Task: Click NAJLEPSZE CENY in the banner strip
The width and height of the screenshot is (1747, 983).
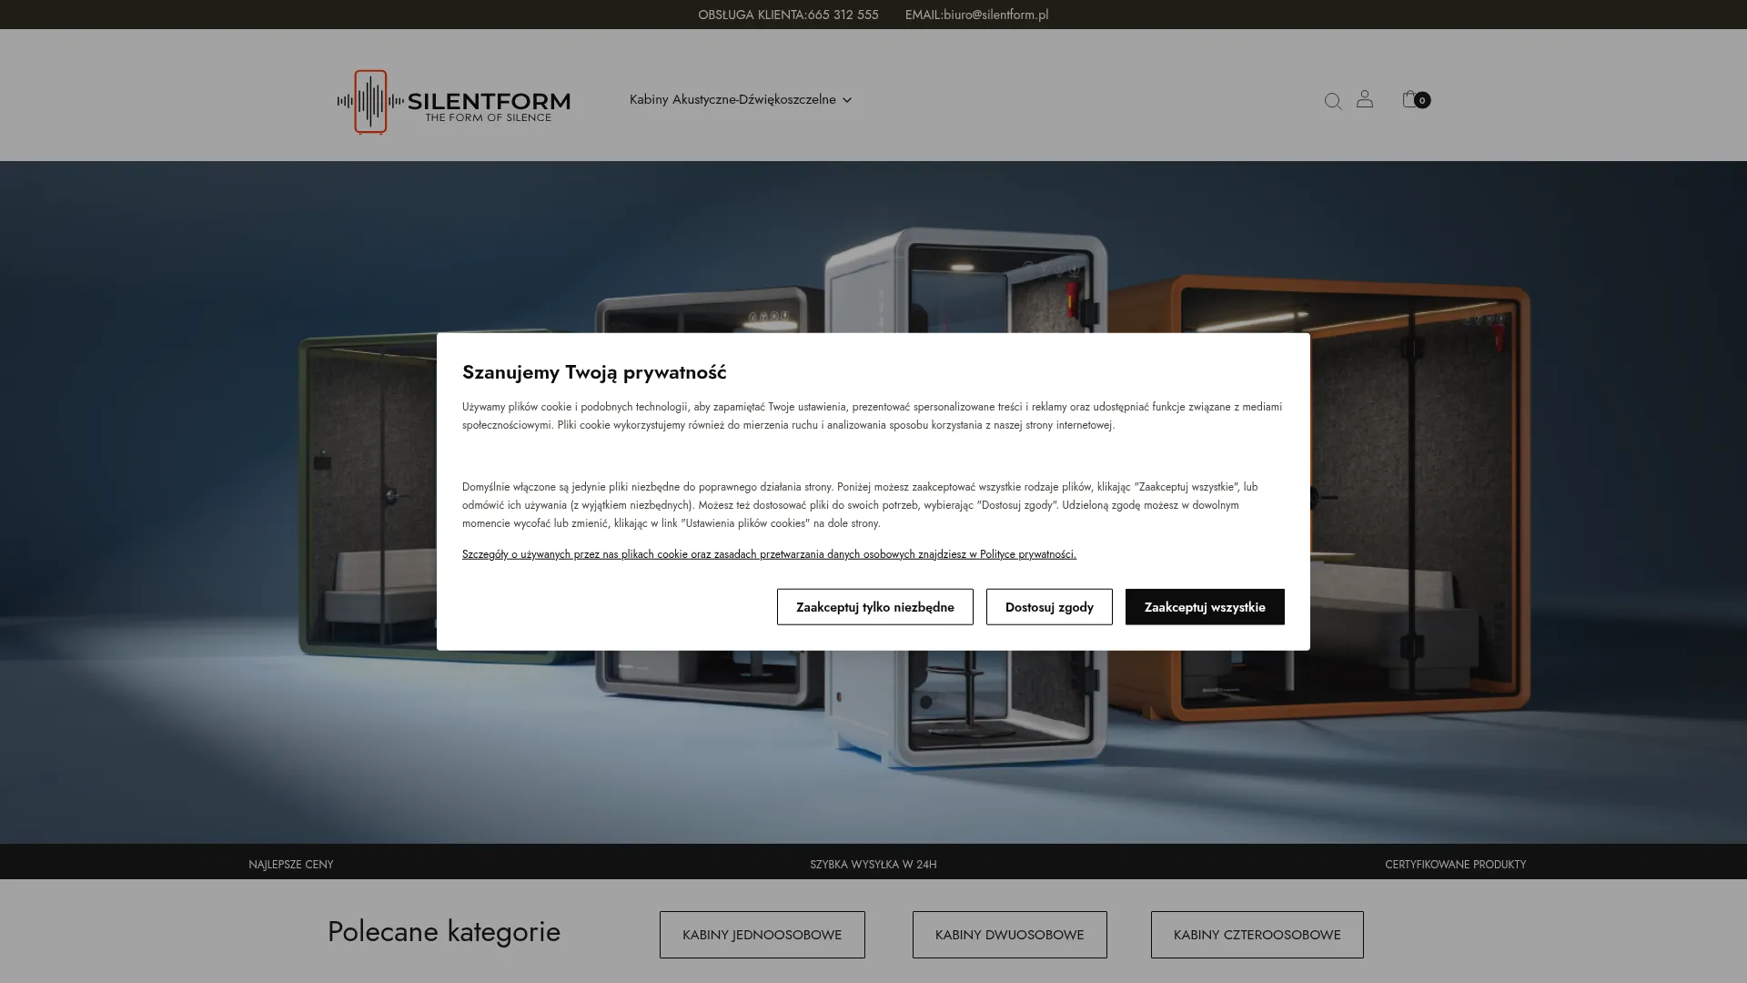Action: [291, 865]
